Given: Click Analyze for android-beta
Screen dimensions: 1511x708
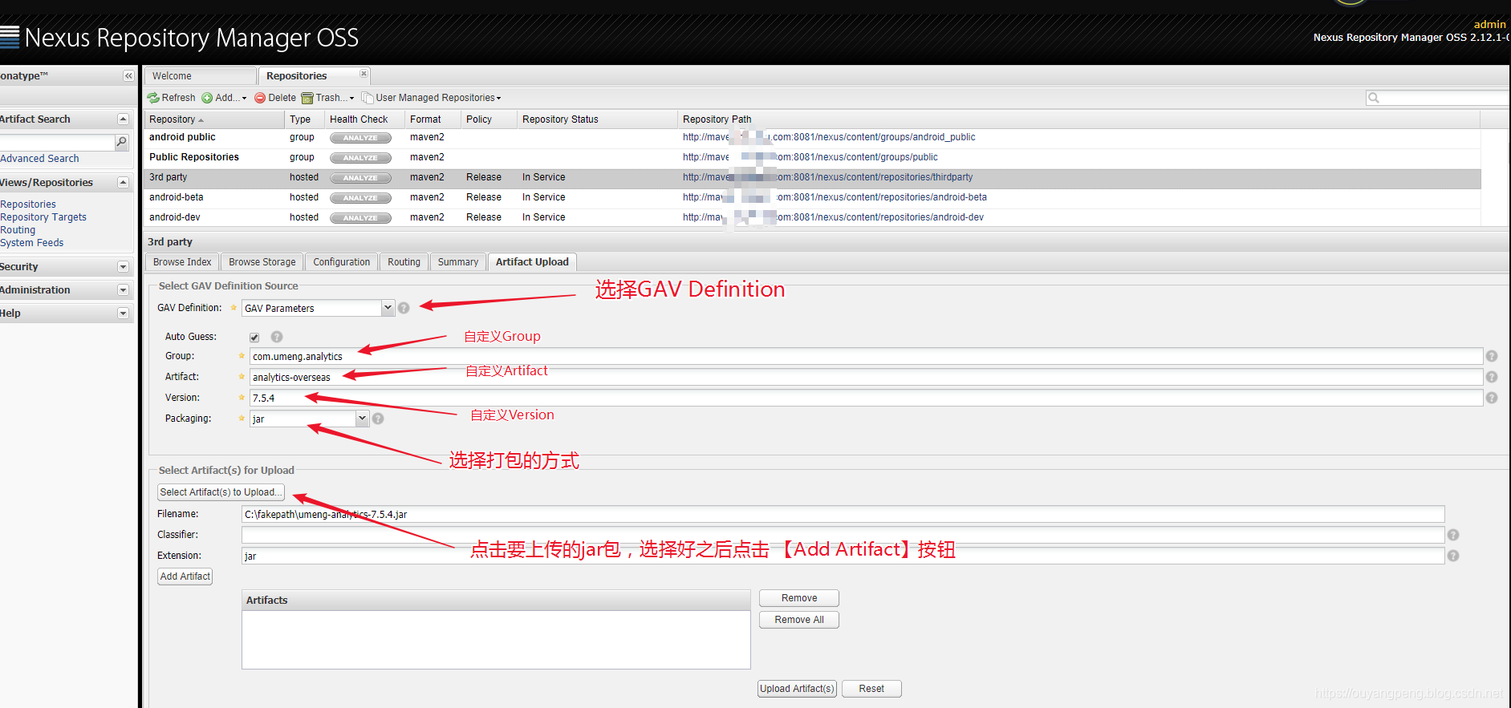Looking at the screenshot, I should pyautogui.click(x=360, y=198).
